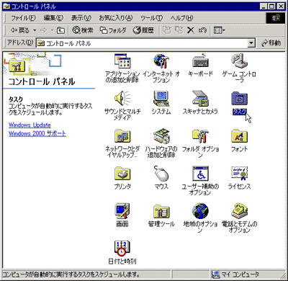Open Add/Remove Hardware icon (ハードウェアの追加と削除)

[161, 136]
